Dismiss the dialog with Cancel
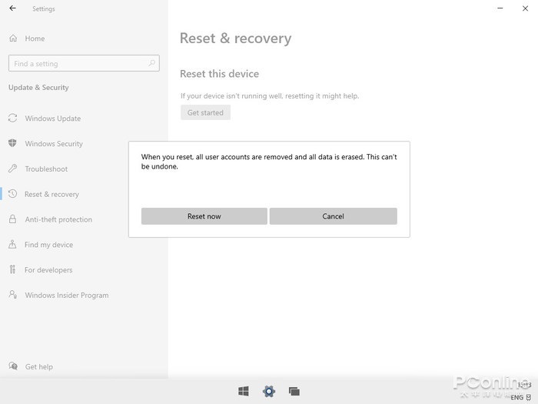 pyautogui.click(x=333, y=216)
